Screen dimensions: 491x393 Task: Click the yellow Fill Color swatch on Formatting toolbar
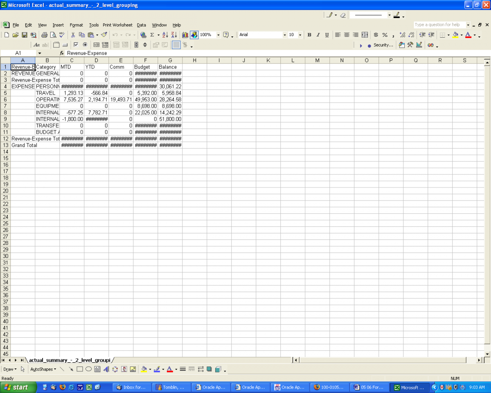455,35
